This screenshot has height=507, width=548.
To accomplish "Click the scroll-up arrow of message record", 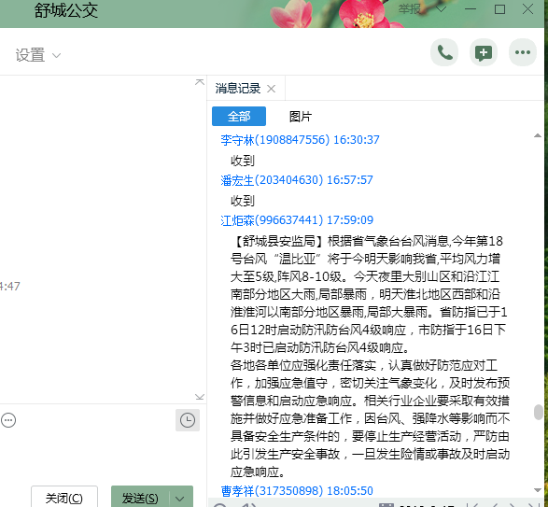I will [538, 135].
